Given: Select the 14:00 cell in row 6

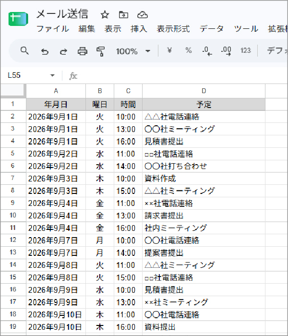Looking at the screenshot, I should [x=128, y=166].
